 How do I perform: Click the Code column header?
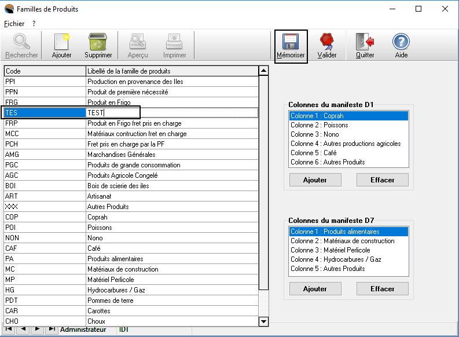point(45,71)
